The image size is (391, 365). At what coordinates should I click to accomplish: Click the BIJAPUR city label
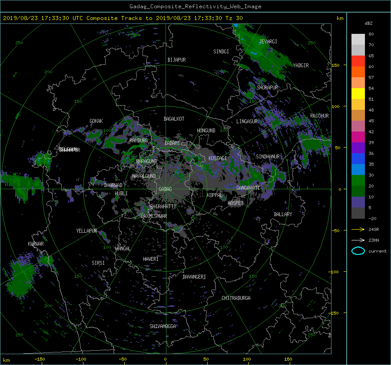coord(176,60)
